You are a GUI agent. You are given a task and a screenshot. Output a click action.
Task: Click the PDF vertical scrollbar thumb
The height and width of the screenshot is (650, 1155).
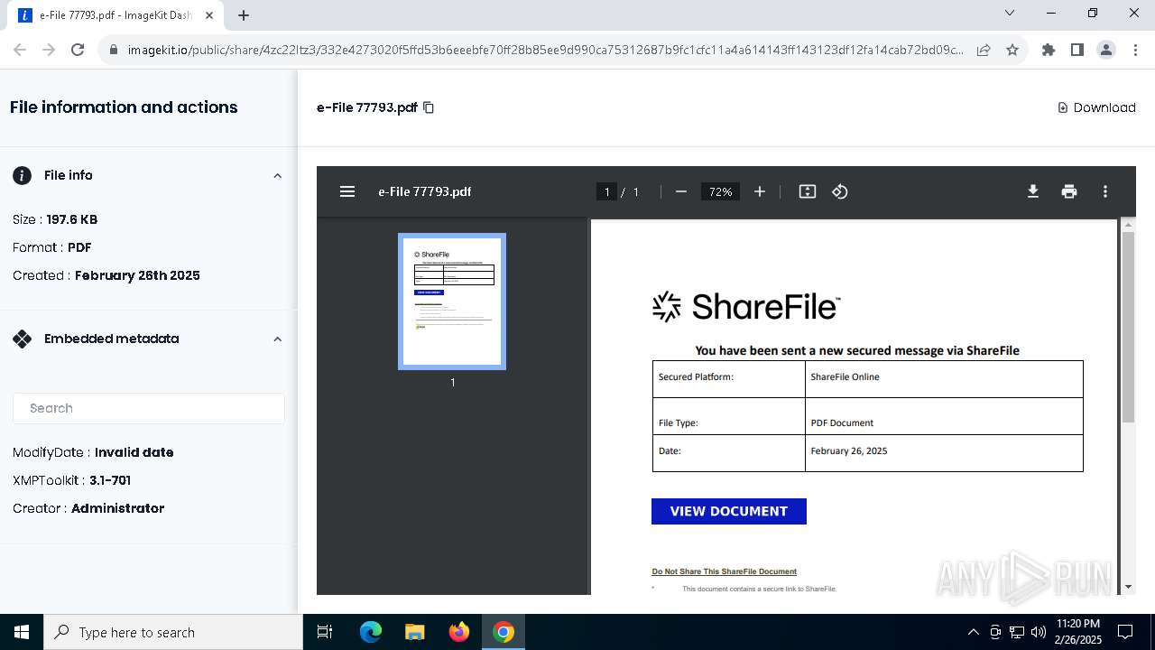[x=1127, y=327]
